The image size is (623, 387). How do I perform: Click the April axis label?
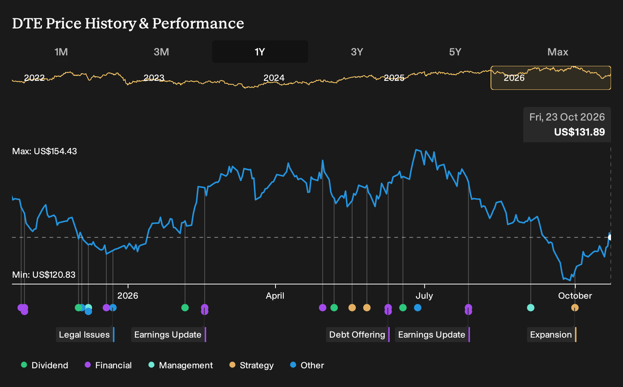275,296
